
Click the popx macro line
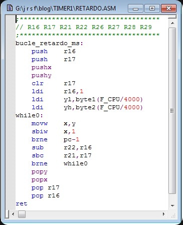point(40,180)
